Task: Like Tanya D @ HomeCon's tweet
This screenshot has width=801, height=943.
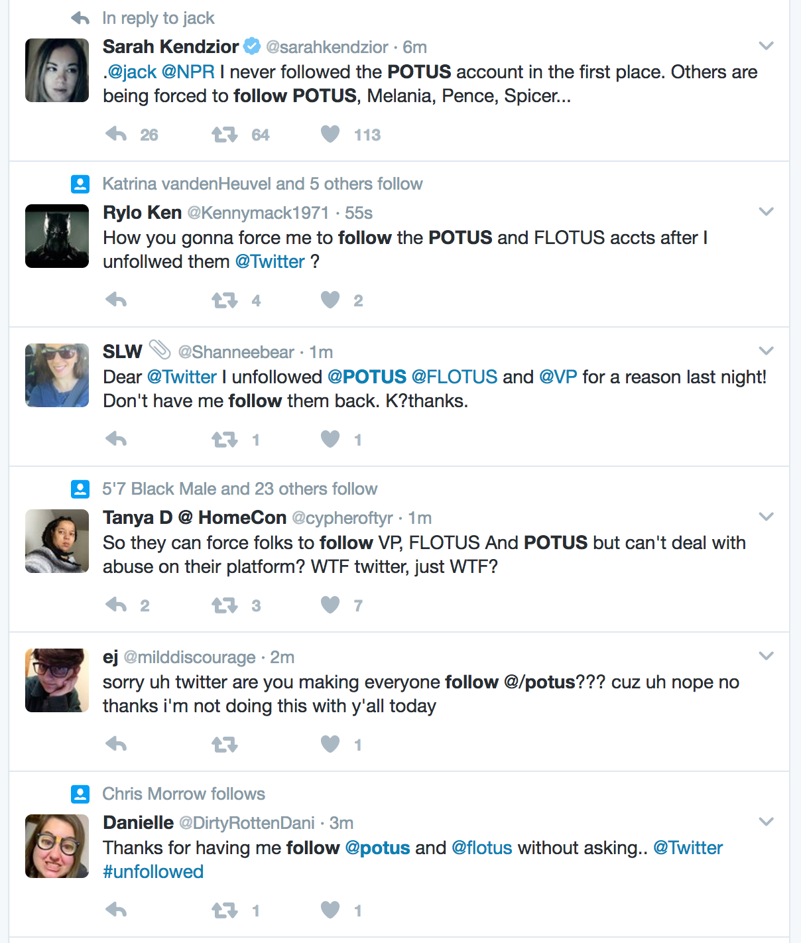Action: [x=330, y=605]
